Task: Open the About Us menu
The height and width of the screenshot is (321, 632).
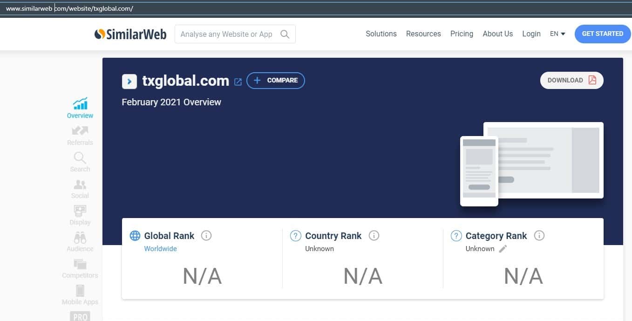Action: click(x=497, y=34)
